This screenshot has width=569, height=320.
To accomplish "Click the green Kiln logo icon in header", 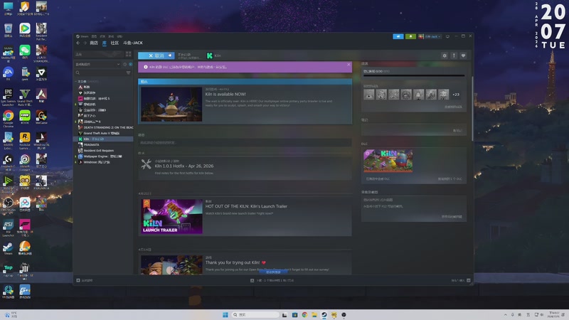I will (209, 55).
